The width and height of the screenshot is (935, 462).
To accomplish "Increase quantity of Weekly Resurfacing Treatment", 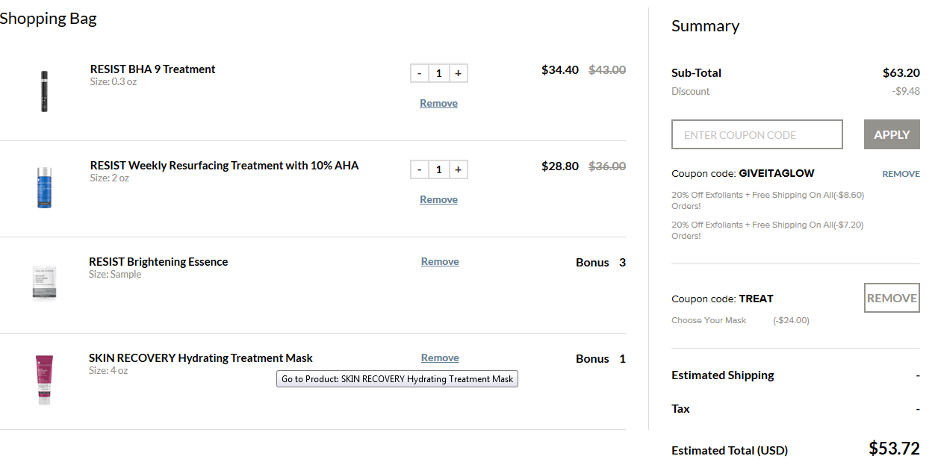I will point(458,169).
